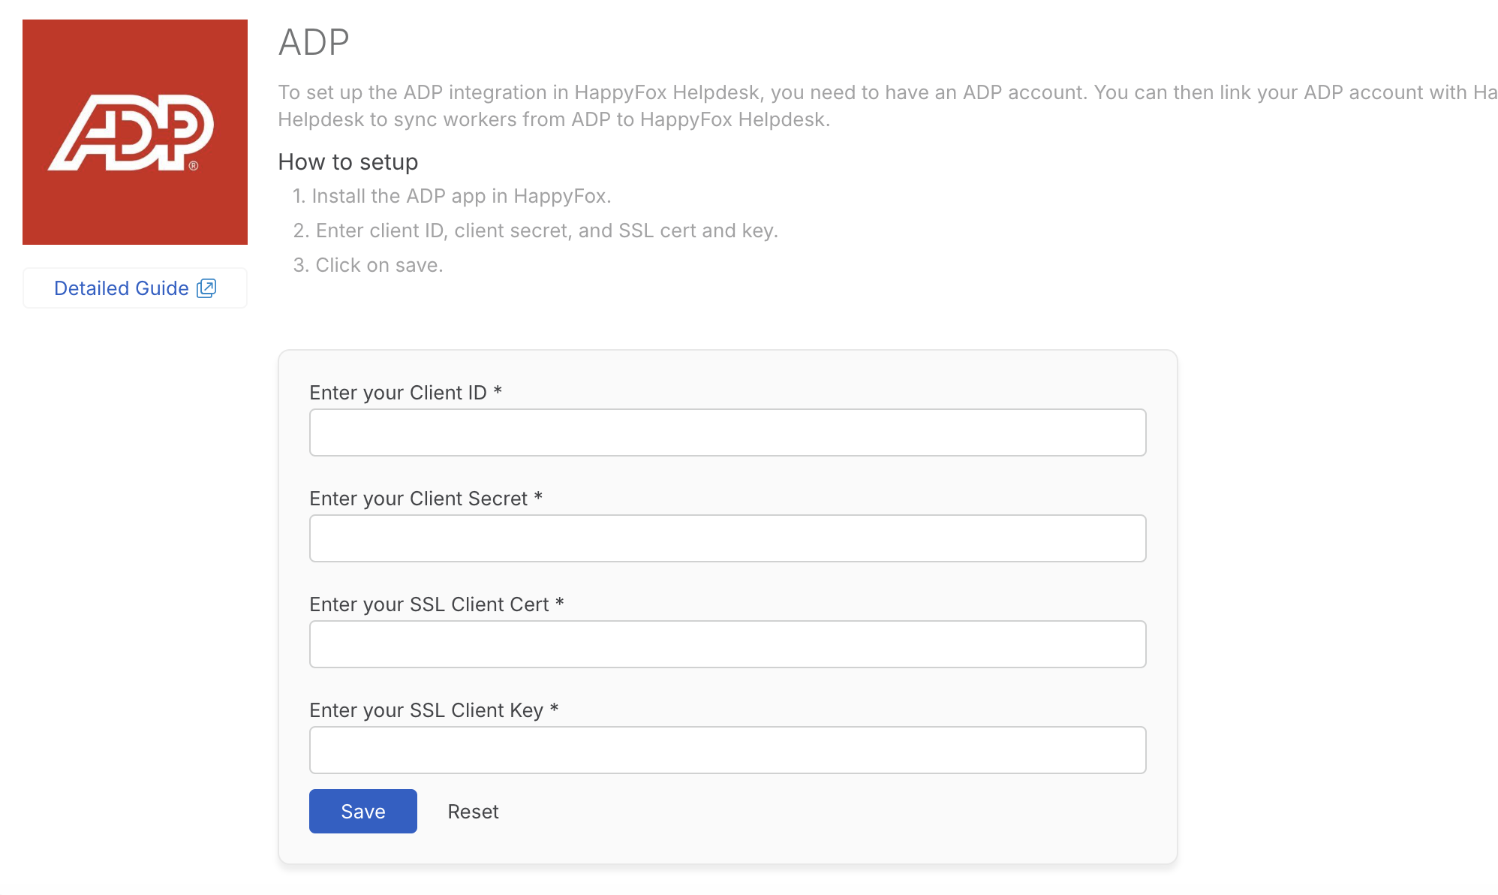Click the 'Enter your Client Secret' label

426,499
